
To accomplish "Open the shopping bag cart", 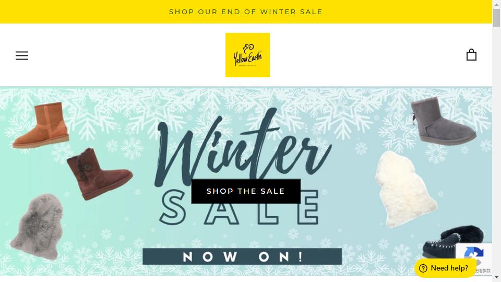I will pyautogui.click(x=471, y=55).
